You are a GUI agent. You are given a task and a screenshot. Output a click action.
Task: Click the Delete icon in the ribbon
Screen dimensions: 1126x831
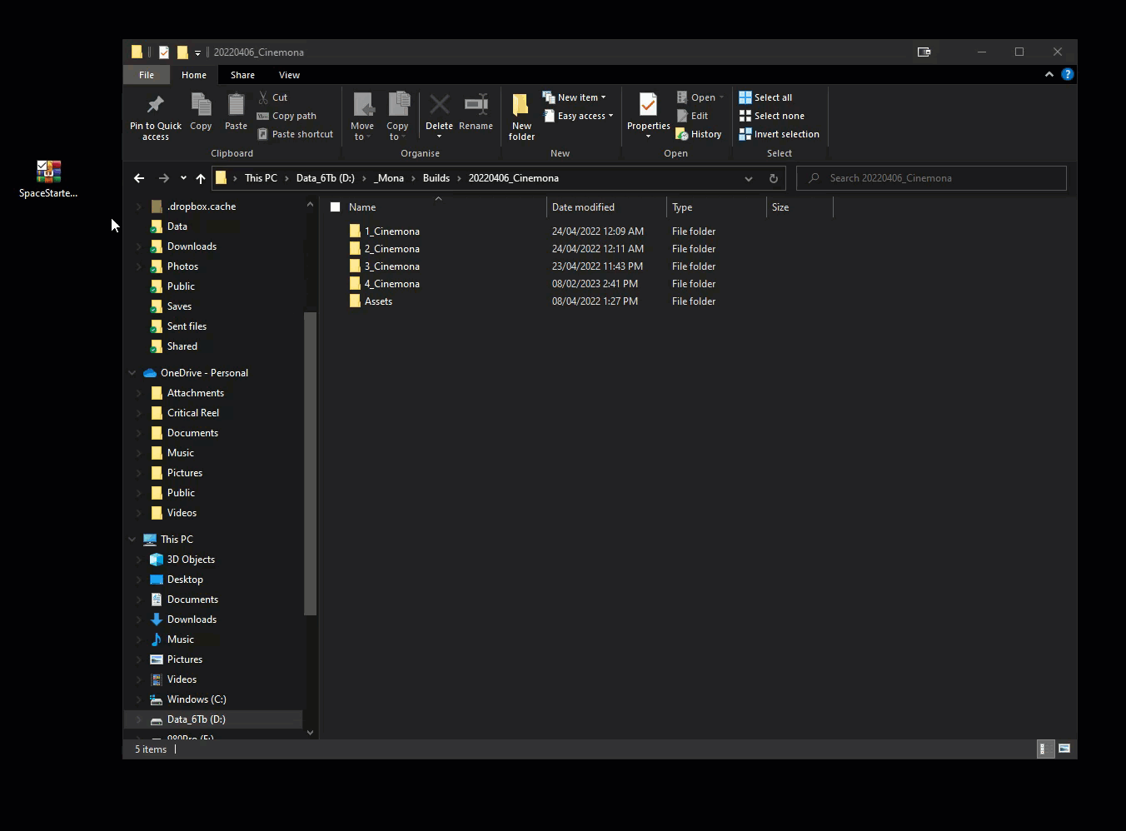coord(439,106)
